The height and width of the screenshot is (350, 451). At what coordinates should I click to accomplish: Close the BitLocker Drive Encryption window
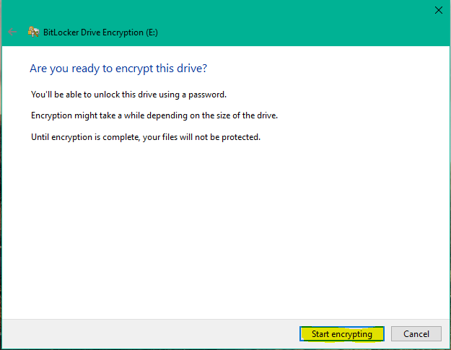438,10
